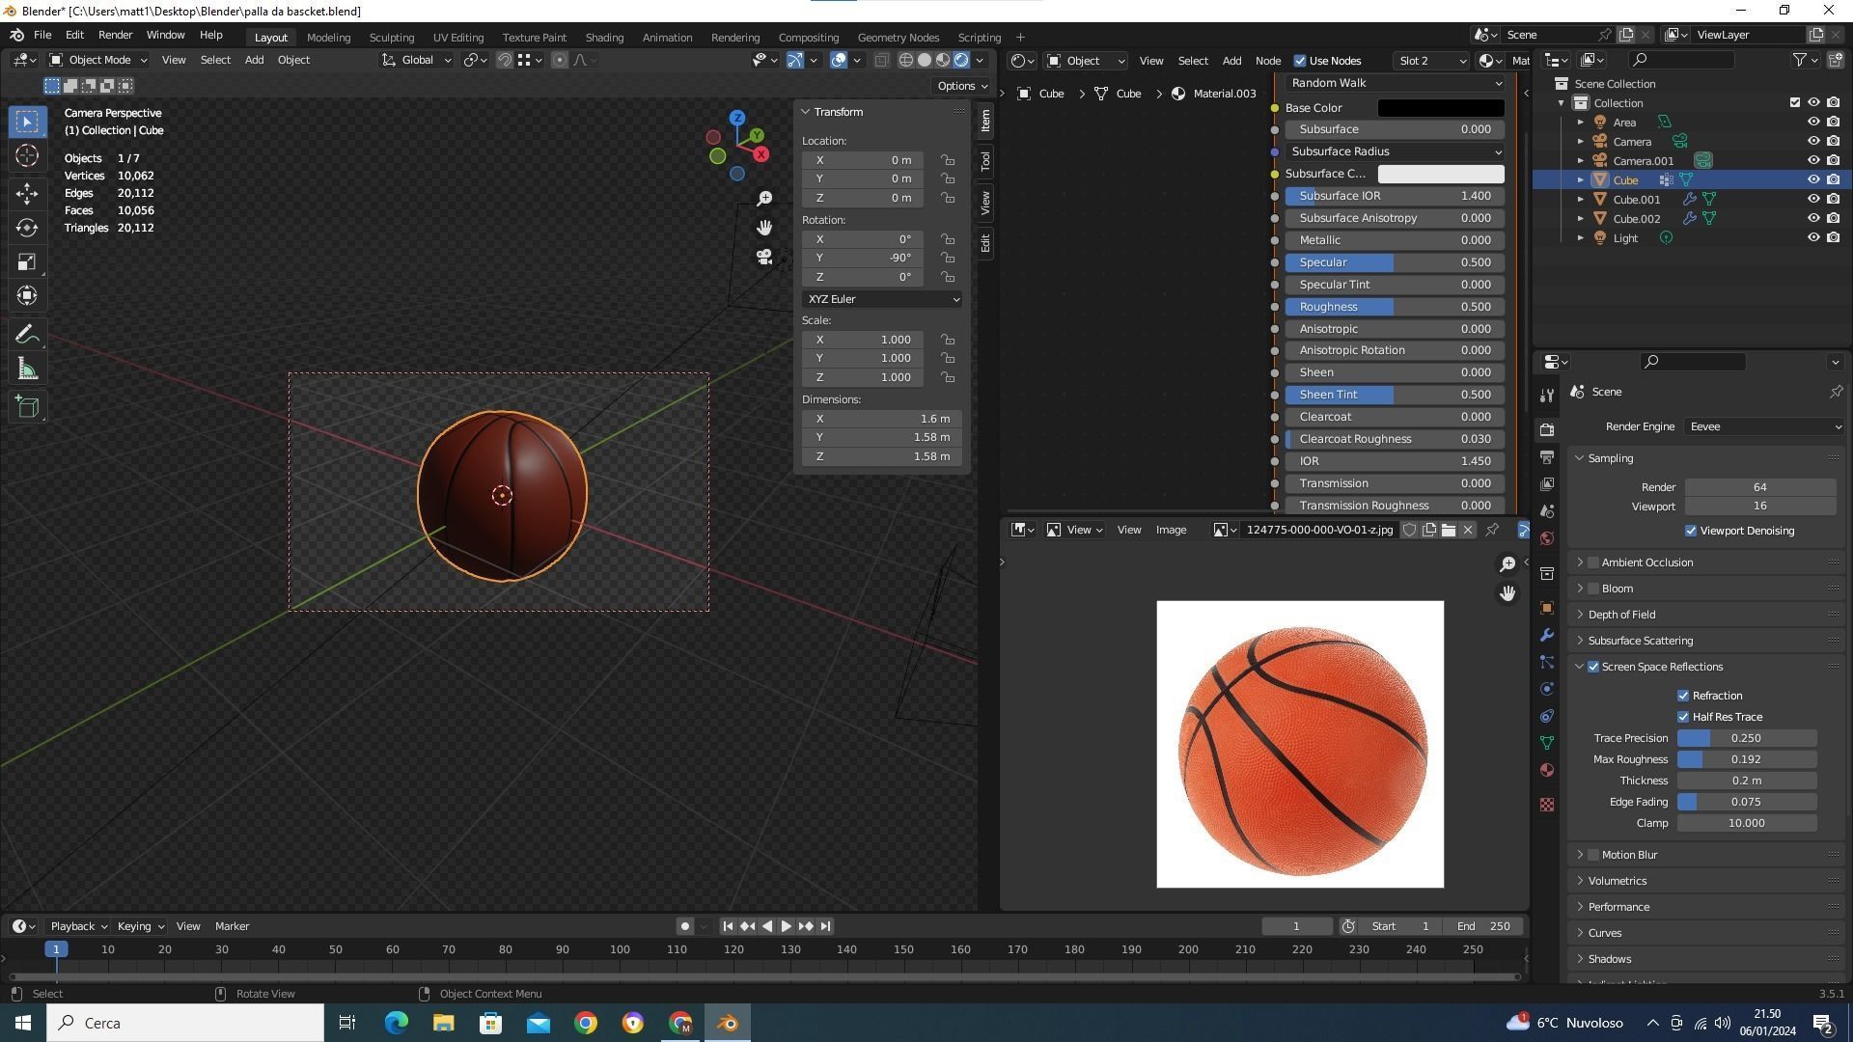Select the Scale tool
Image resolution: width=1853 pixels, height=1042 pixels.
click(27, 262)
